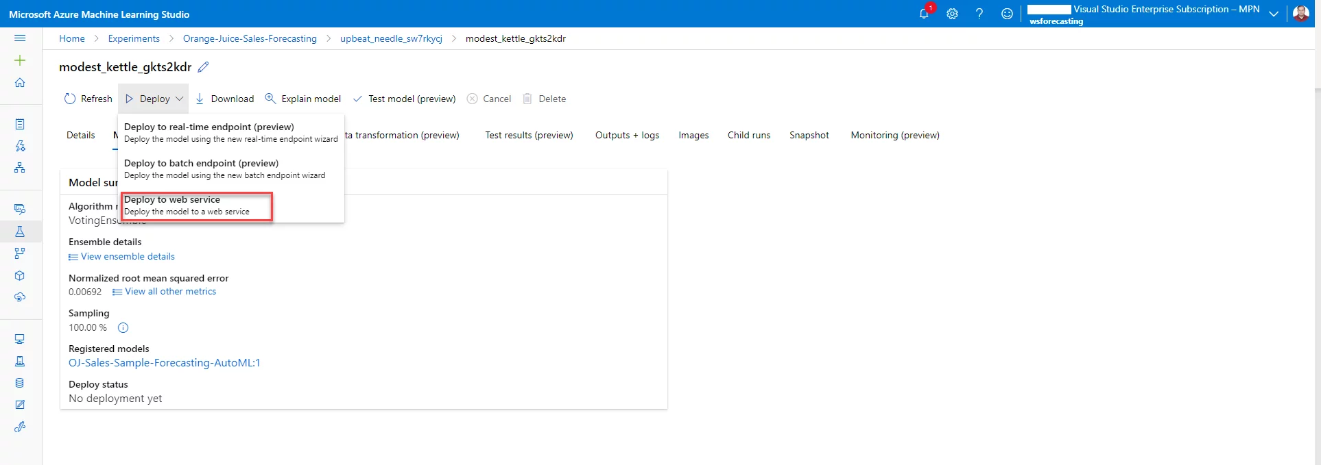Open the settings gear in header
This screenshot has height=465, width=1321.
[952, 14]
